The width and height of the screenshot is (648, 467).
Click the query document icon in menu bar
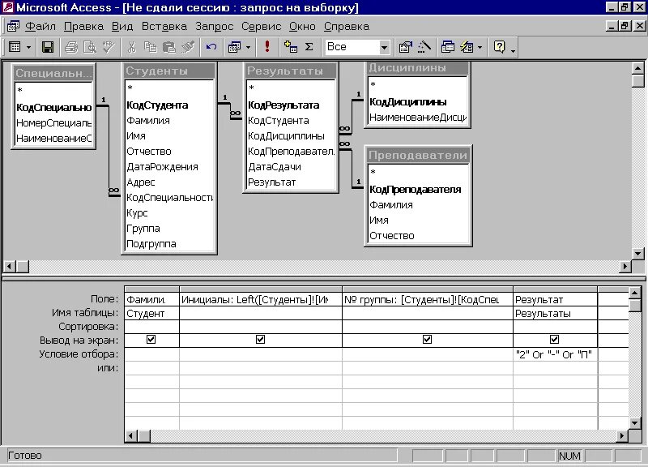[x=13, y=26]
